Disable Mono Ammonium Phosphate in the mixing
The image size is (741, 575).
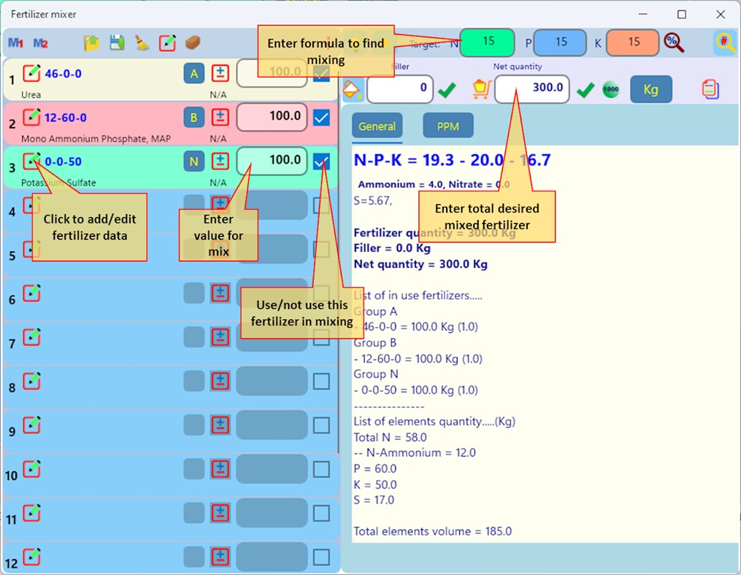pos(320,117)
